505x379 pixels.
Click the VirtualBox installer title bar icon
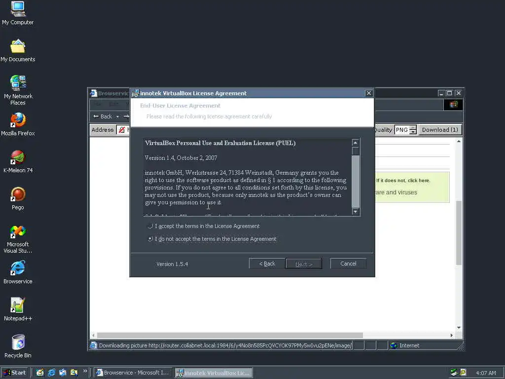coord(135,93)
